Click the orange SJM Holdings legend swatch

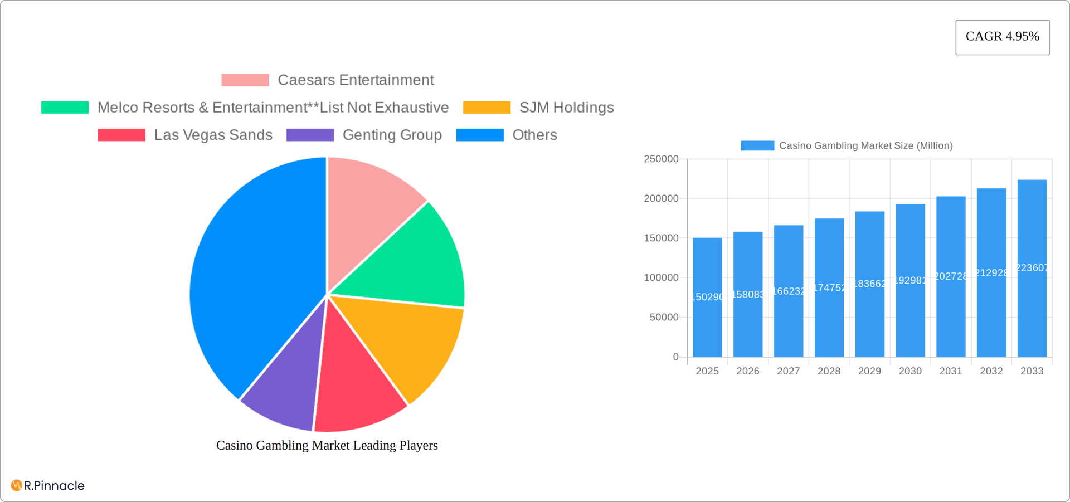pos(487,107)
